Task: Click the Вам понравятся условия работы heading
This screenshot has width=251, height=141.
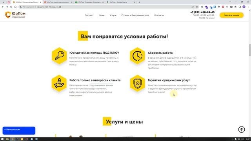Action: click(124, 36)
